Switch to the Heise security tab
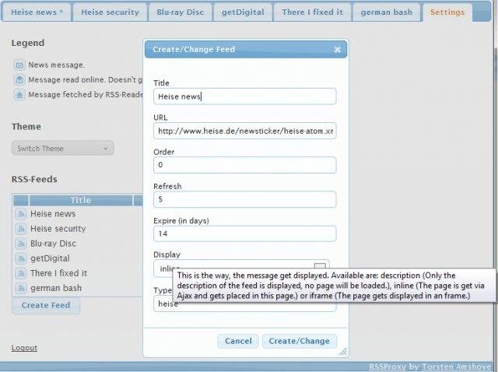498x372 pixels. (110, 12)
